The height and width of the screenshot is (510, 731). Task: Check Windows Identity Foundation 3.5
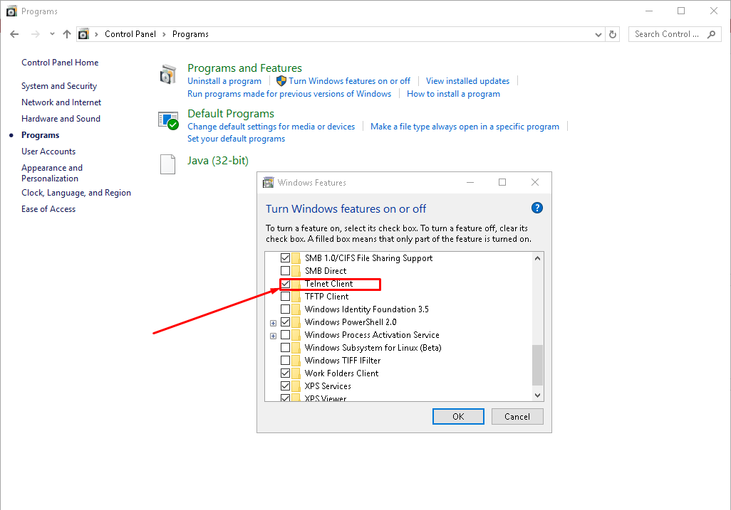pos(285,309)
